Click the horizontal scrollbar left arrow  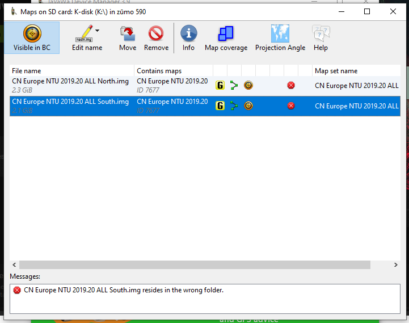(x=14, y=265)
